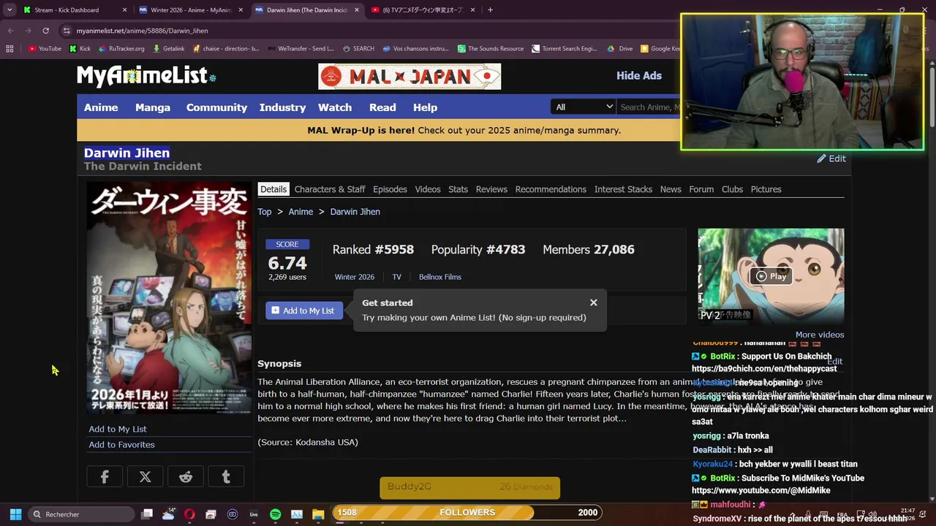
Task: Share page on X (Twitter) icon
Action: pos(145,477)
